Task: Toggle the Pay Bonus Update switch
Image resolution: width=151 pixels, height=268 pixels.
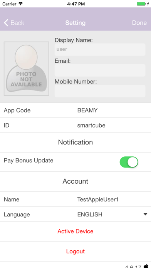Action: coord(129,162)
